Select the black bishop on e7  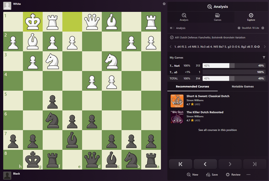click(72, 140)
